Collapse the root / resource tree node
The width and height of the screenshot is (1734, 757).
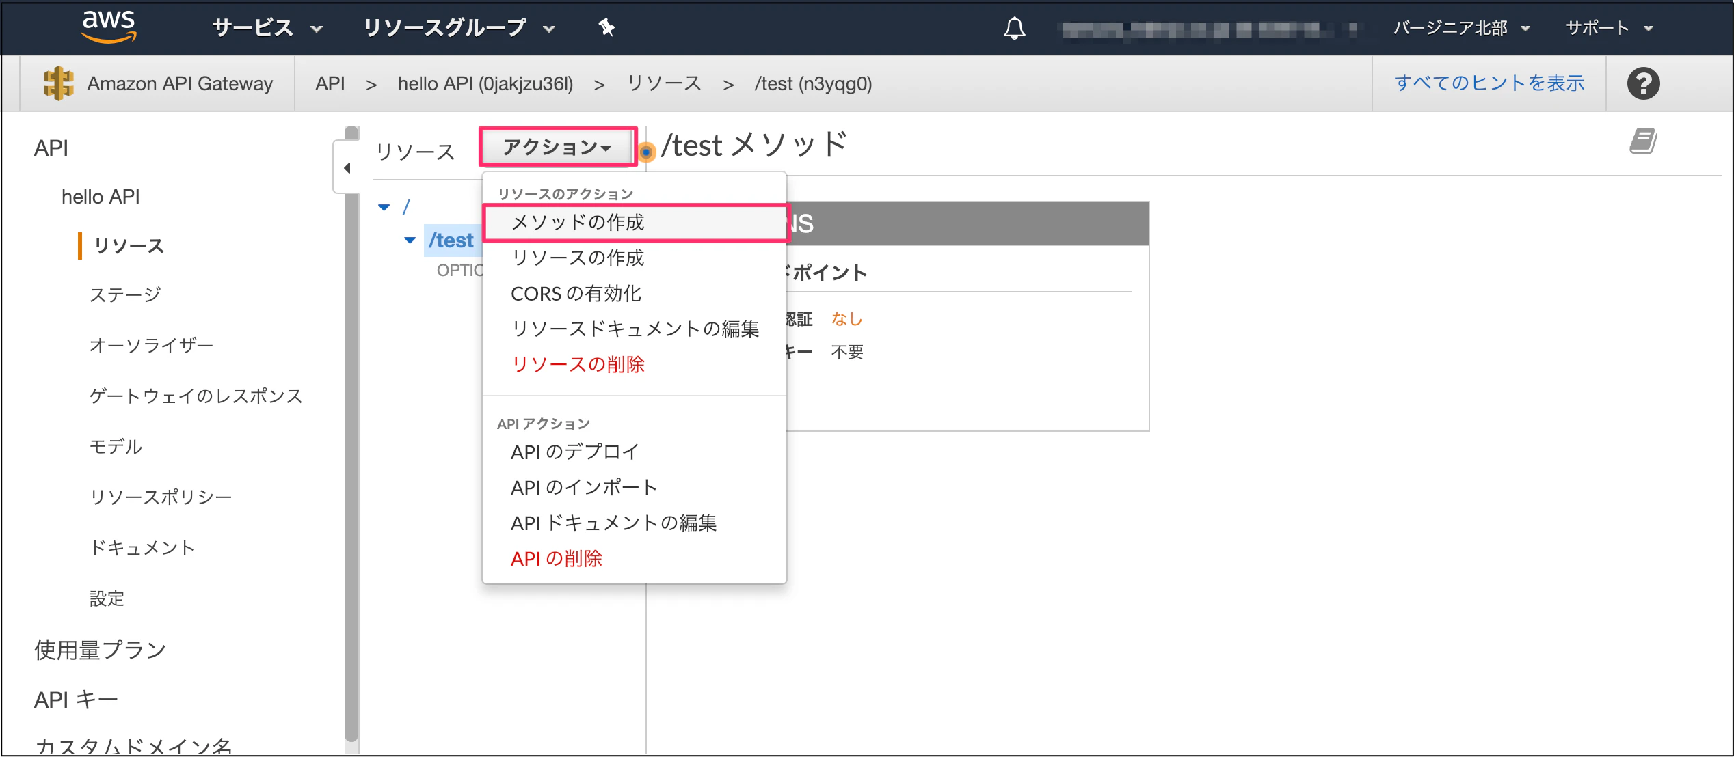(384, 207)
